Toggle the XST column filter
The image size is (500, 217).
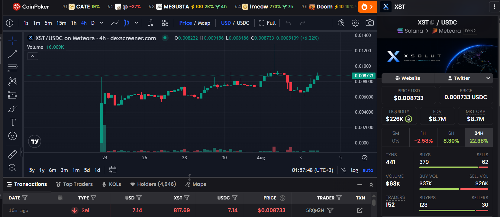pos(187,198)
